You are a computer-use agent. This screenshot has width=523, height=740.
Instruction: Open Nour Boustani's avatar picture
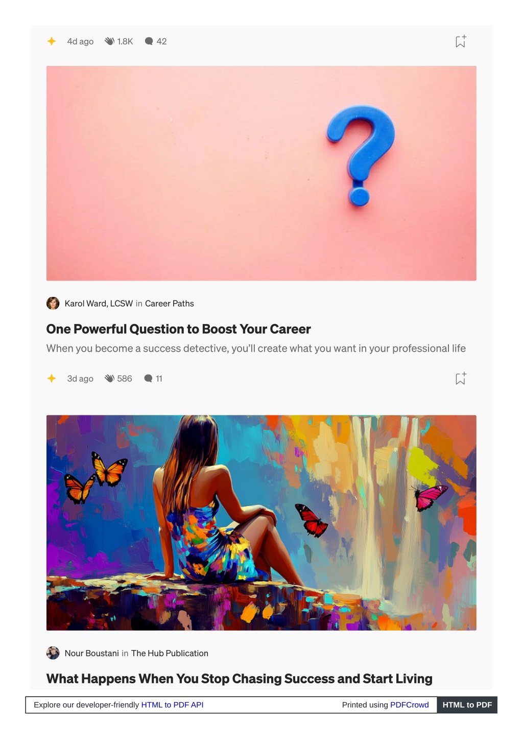[53, 653]
